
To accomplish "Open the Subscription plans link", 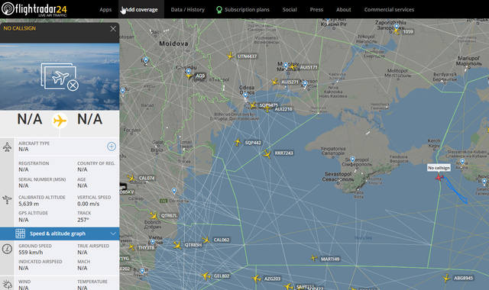I will coord(243,10).
